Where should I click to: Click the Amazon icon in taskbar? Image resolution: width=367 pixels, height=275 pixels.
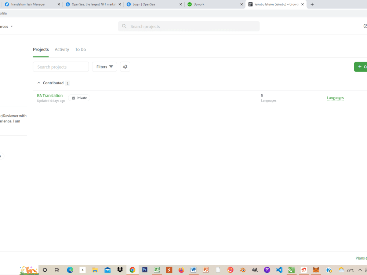coord(82,270)
